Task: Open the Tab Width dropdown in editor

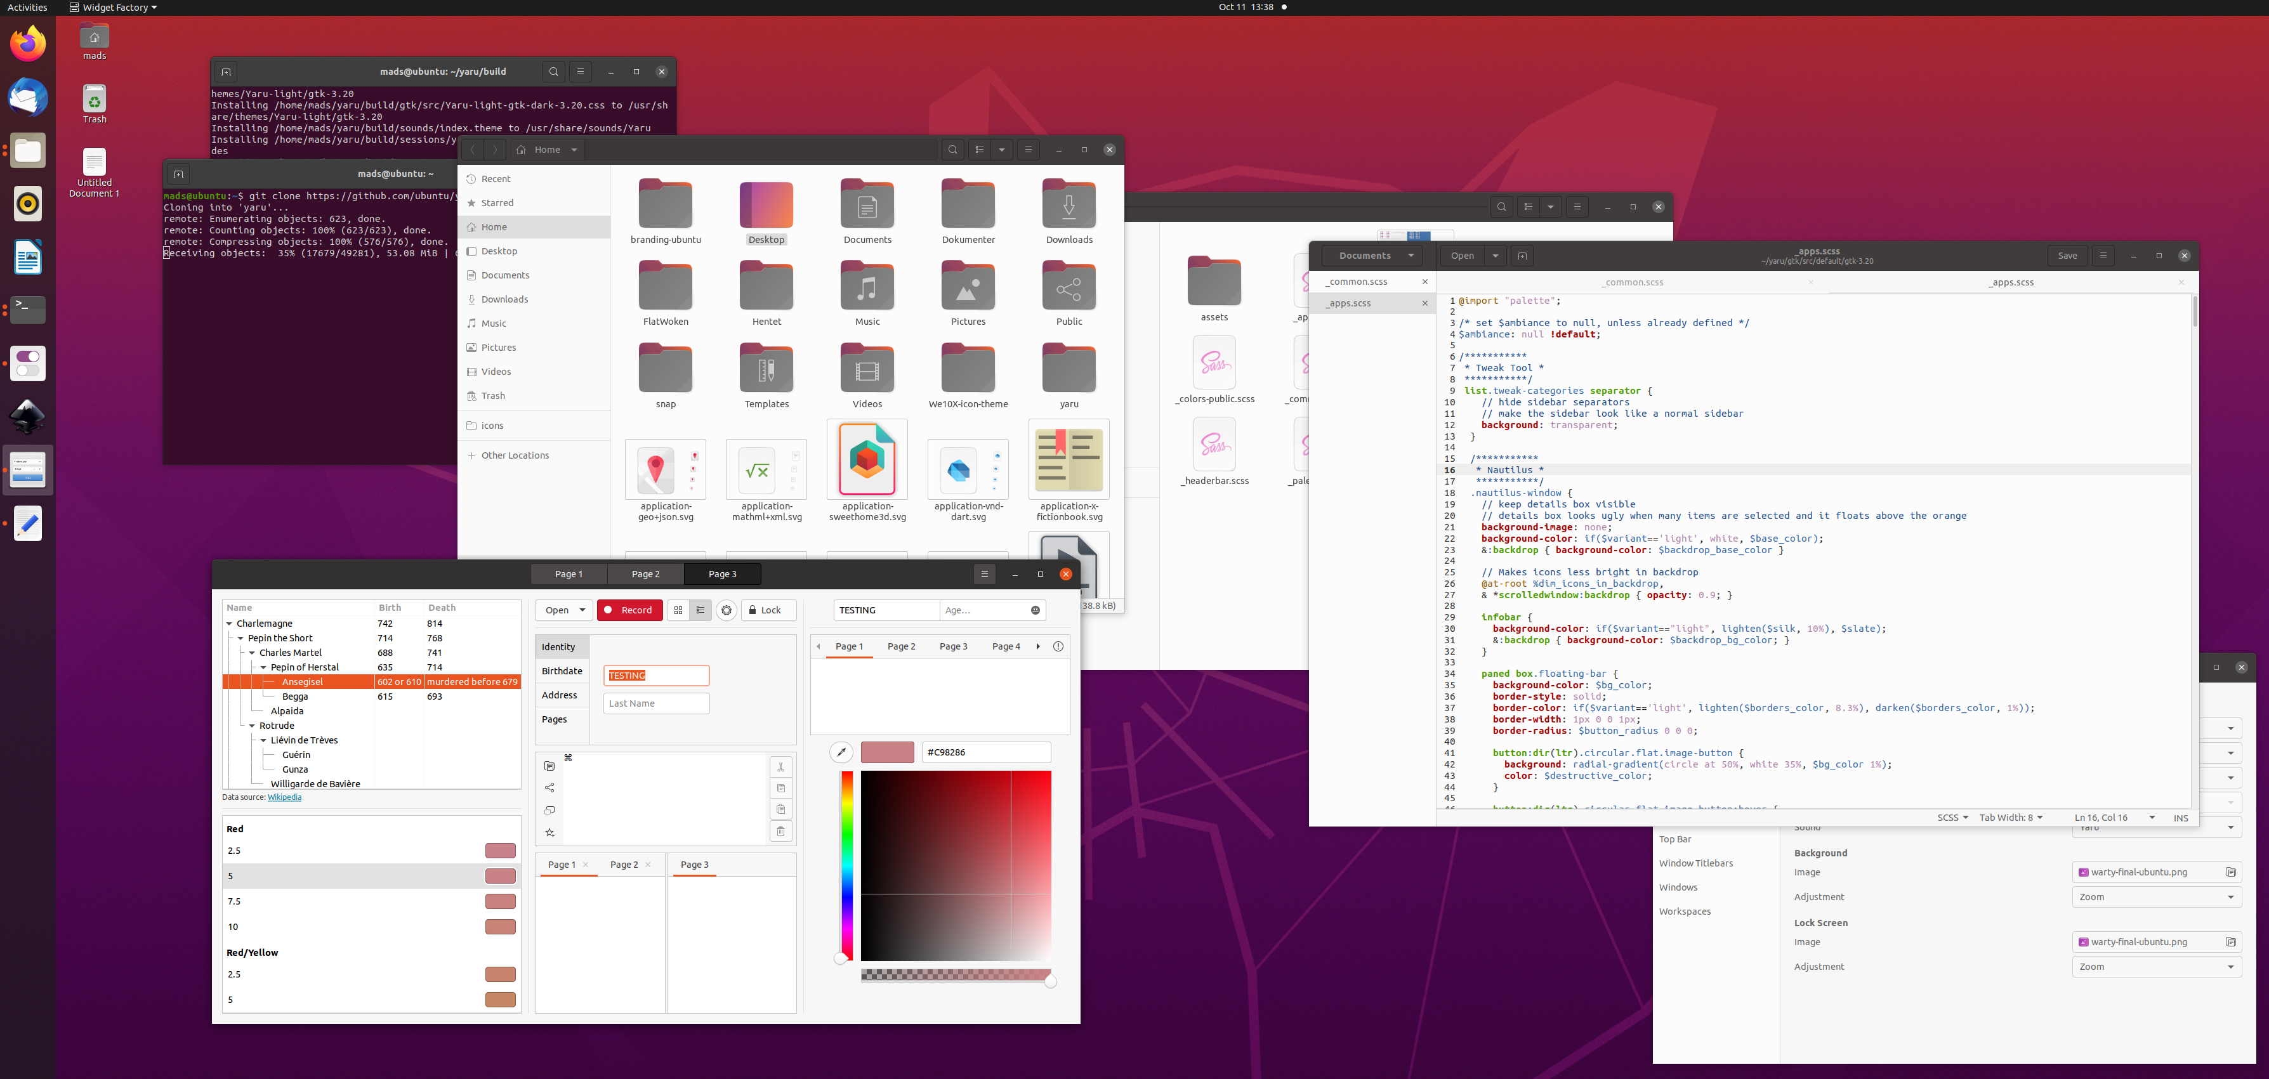Action: (x=2010, y=818)
